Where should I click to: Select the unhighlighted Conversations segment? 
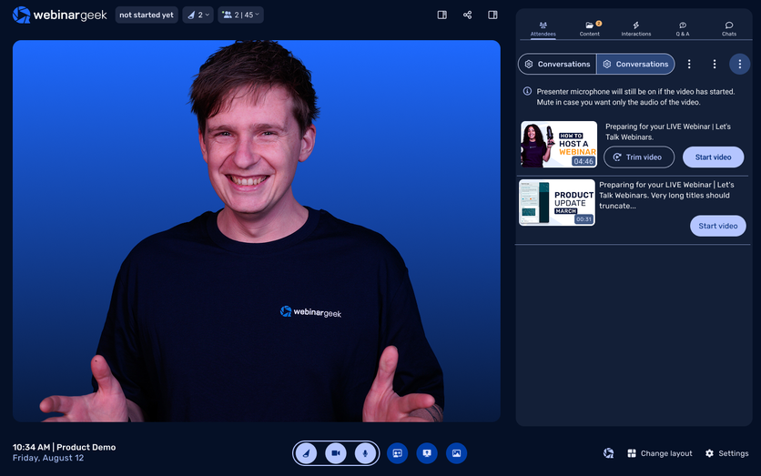click(557, 64)
